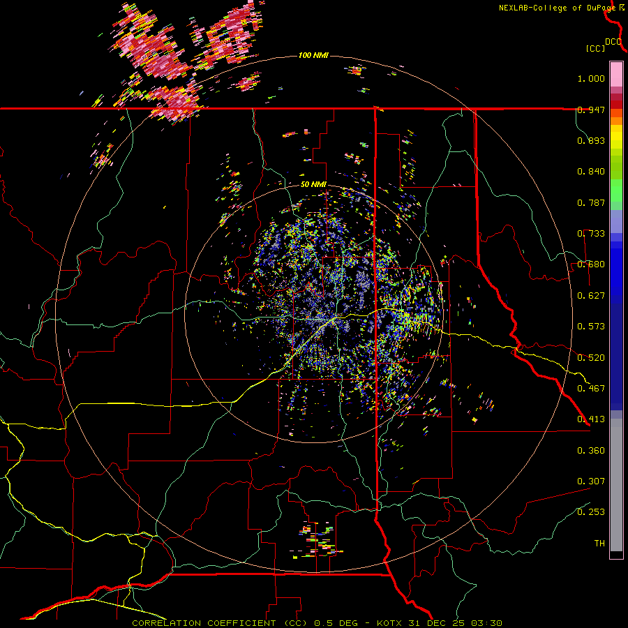Select the 1.000 legend value

coord(591,78)
